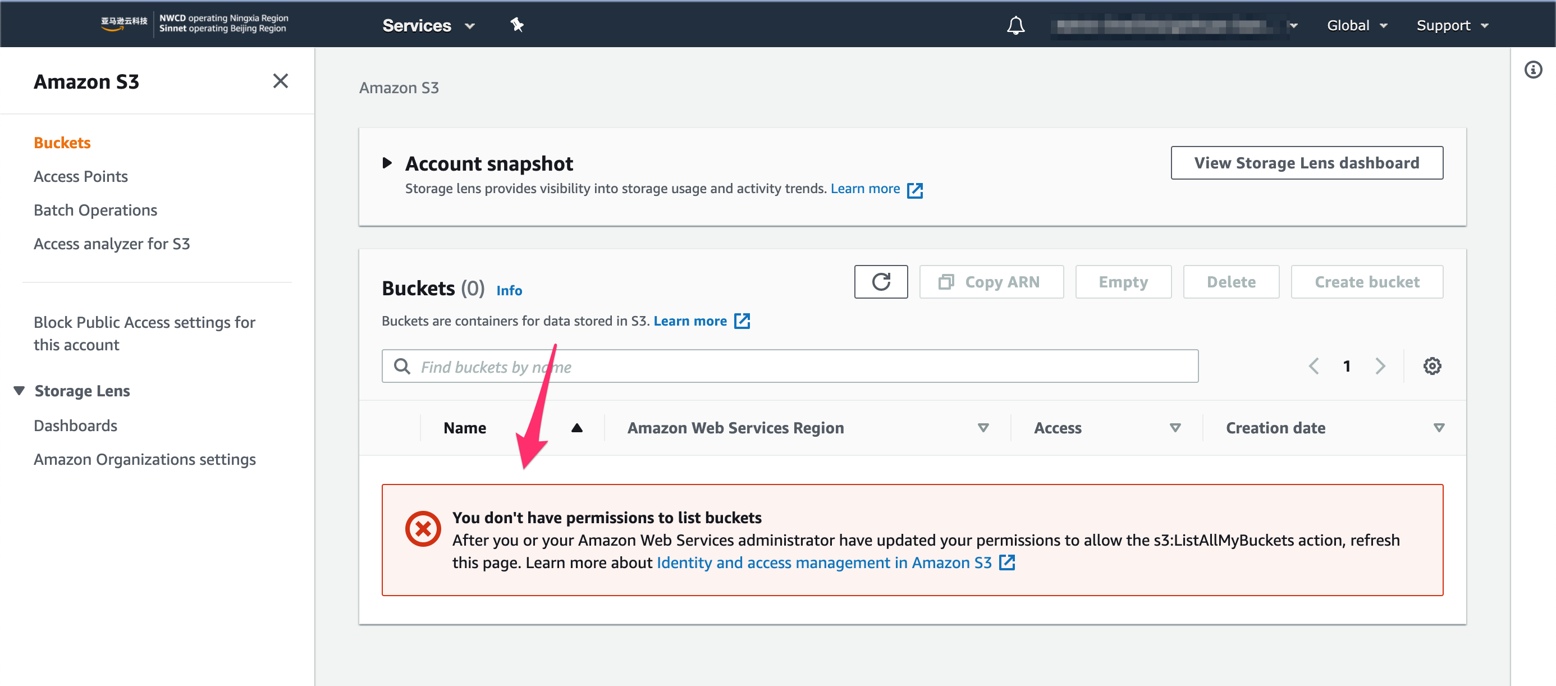Select Batch Operations in sidebar
Screen dimensions: 1556x686
95,210
